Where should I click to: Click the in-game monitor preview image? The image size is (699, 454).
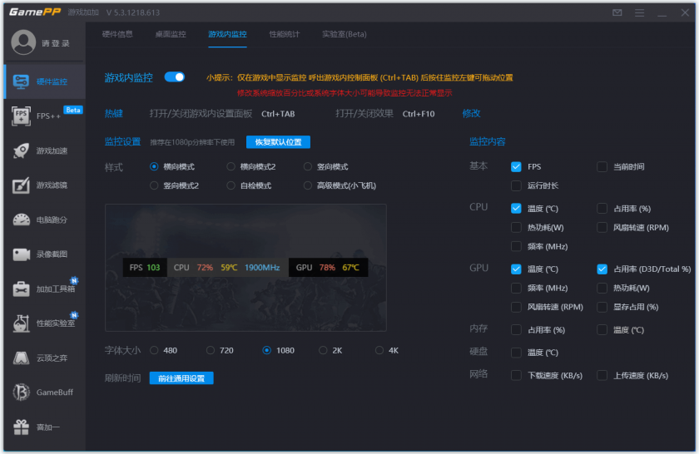coord(245,268)
